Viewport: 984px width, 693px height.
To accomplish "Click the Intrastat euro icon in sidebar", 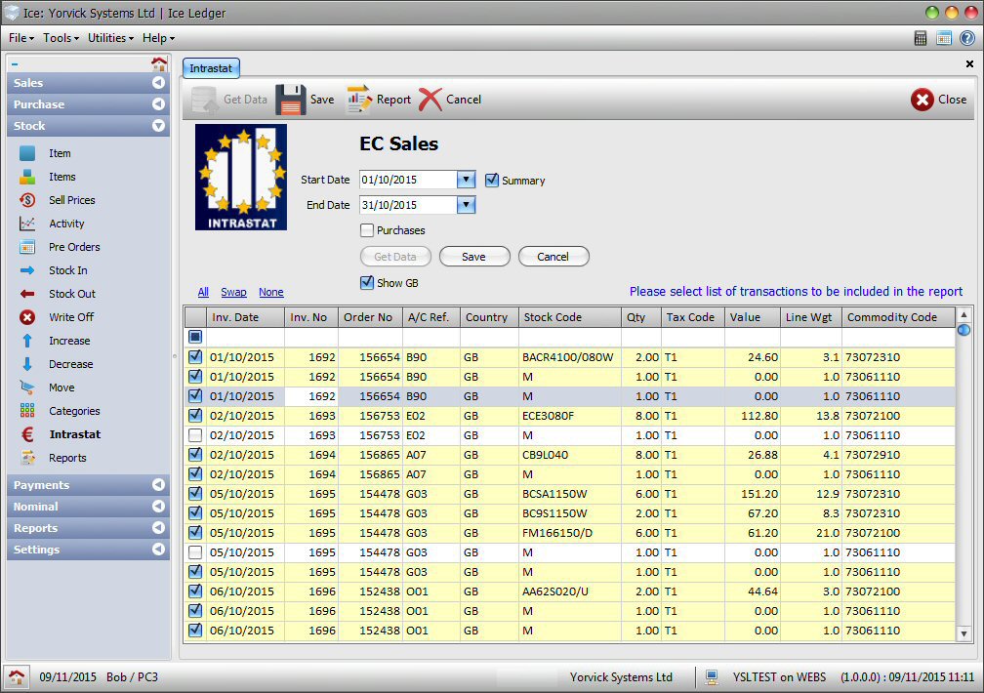I will 28,434.
